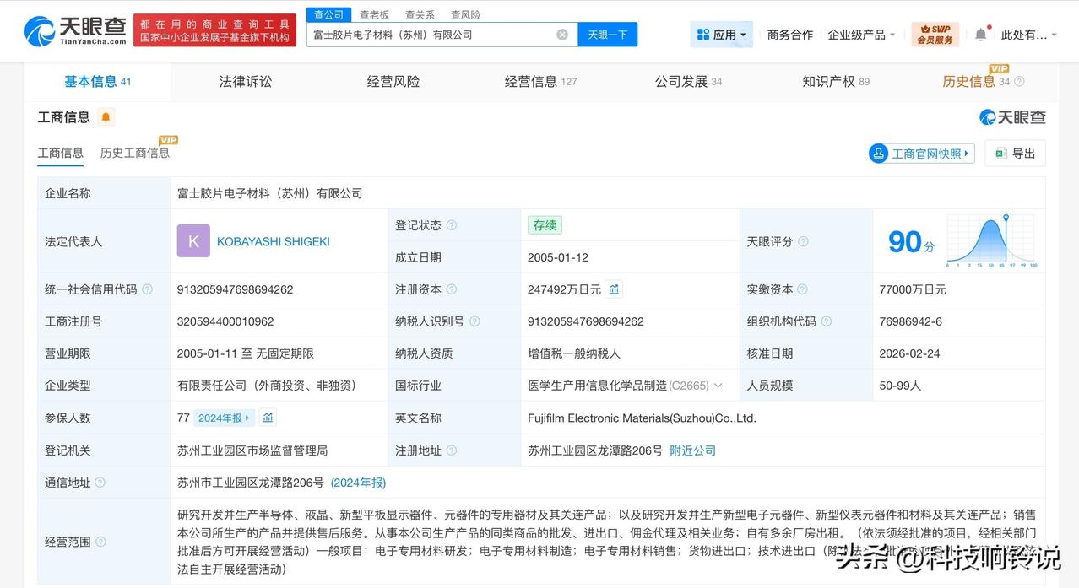Screen dimensions: 1079x588
Task: Open the 附近公司 link
Action: coord(692,450)
